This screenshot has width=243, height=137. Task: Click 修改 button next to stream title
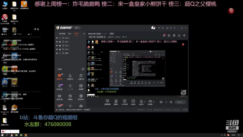(111, 34)
